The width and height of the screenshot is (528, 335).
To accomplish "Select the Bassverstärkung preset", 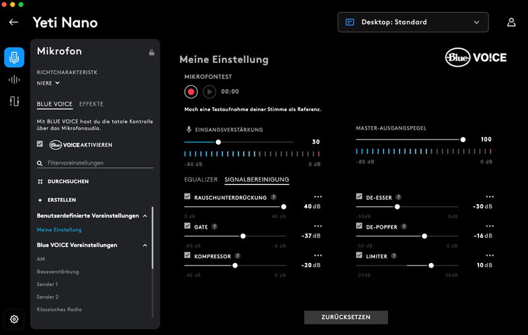I will pyautogui.click(x=58, y=272).
